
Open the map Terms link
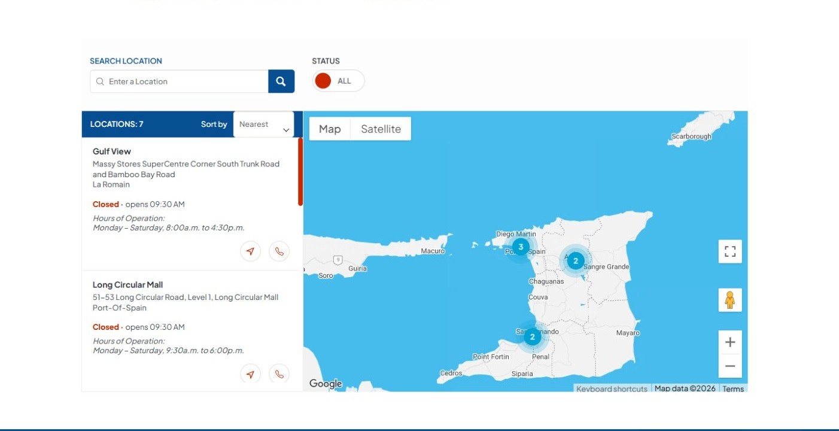(x=733, y=388)
